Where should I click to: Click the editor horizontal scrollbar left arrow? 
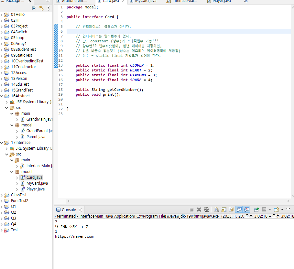coord(69,201)
